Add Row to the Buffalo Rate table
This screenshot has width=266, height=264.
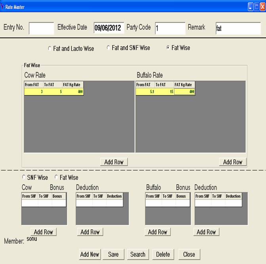tap(232, 162)
